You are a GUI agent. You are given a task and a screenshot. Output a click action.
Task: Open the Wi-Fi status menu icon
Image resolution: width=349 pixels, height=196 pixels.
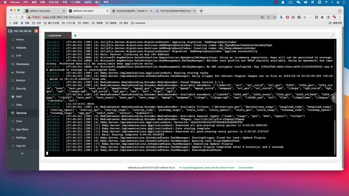(326, 2)
